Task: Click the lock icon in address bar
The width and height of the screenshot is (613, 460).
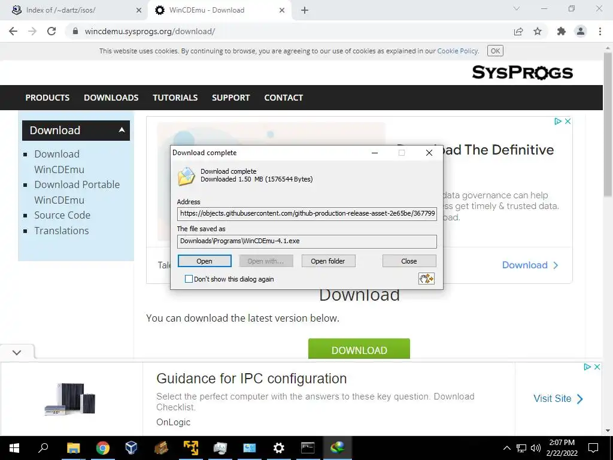Action: [75, 31]
